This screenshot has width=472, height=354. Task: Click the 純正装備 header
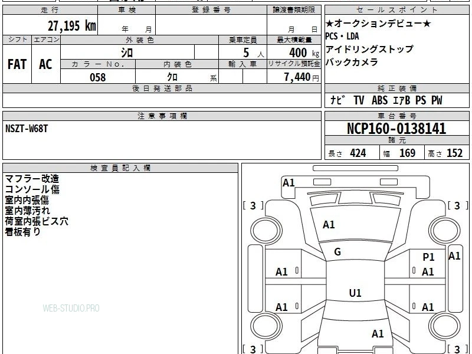click(x=396, y=88)
